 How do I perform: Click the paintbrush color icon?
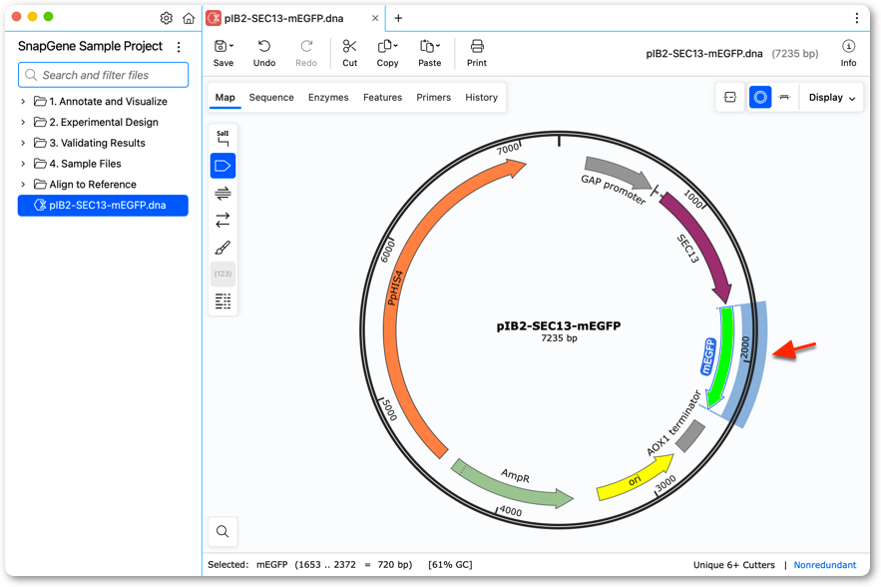pyautogui.click(x=223, y=248)
